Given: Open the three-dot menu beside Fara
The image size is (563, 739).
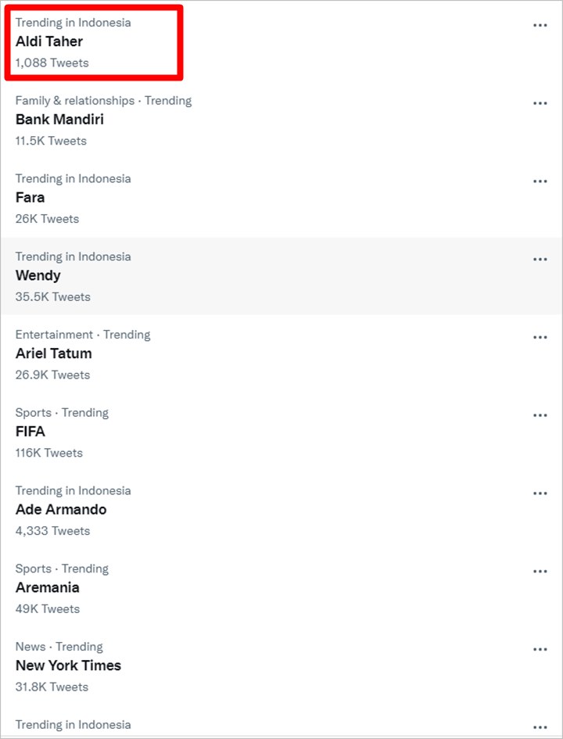Looking at the screenshot, I should (x=540, y=181).
